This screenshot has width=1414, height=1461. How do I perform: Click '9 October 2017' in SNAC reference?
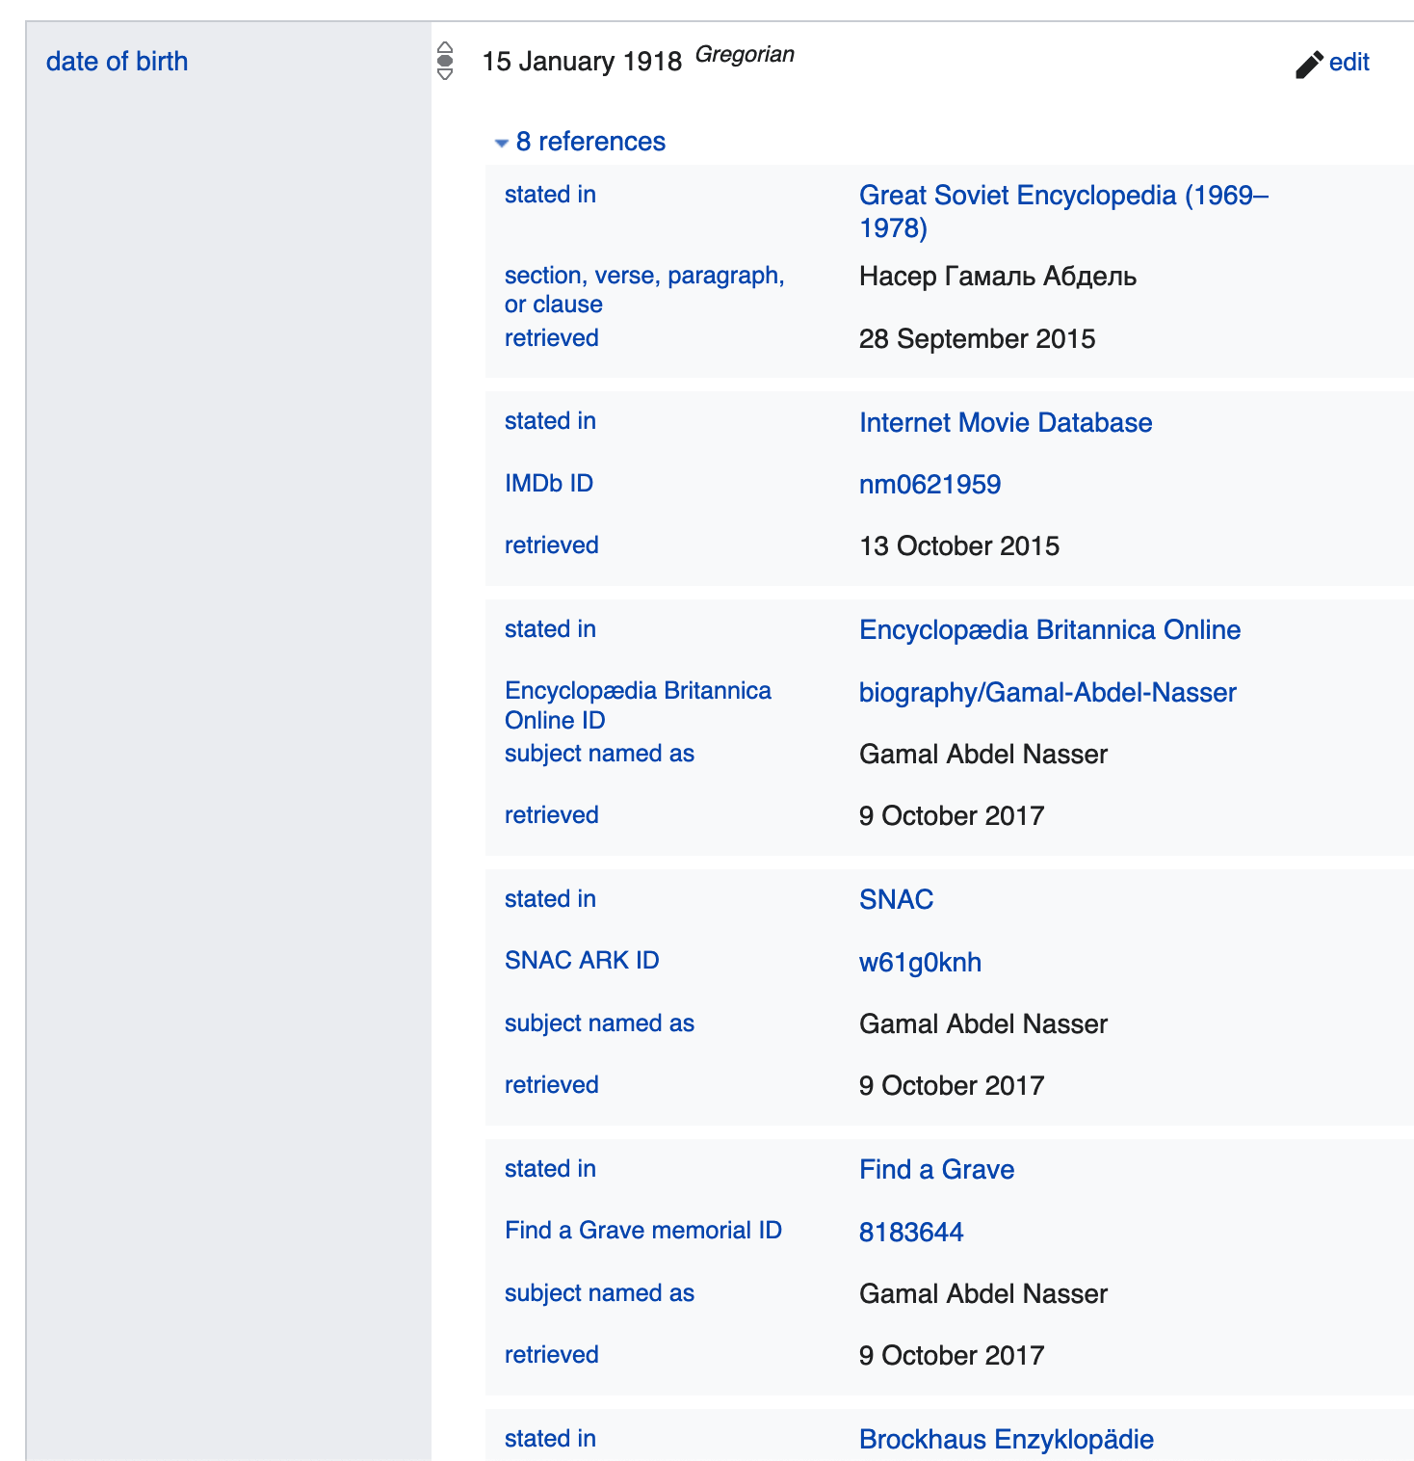tap(952, 1086)
